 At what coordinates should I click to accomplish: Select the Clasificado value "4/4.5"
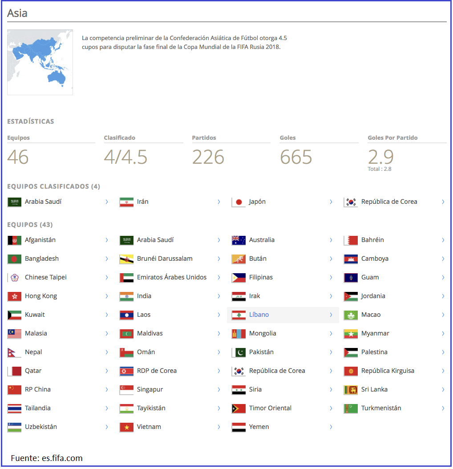[125, 157]
